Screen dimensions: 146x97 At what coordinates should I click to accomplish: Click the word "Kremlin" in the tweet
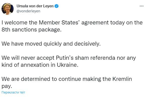point(122,79)
